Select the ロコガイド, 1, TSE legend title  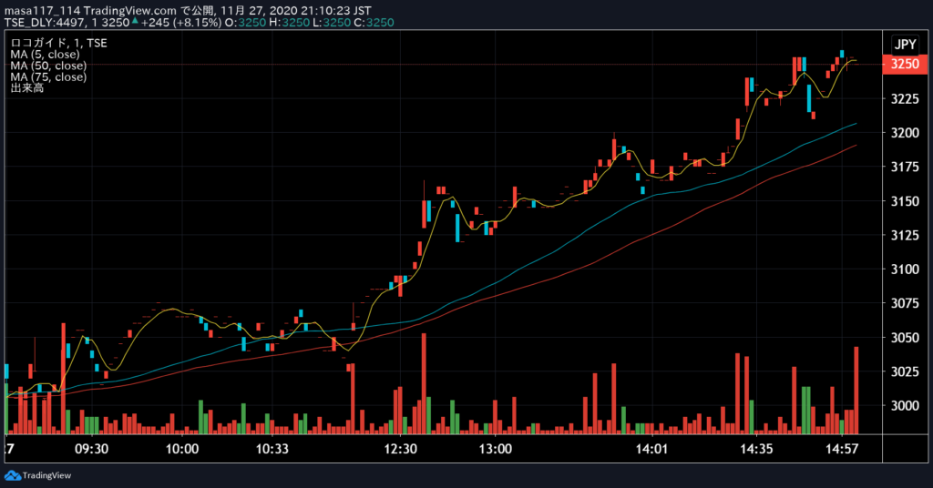tap(59, 43)
